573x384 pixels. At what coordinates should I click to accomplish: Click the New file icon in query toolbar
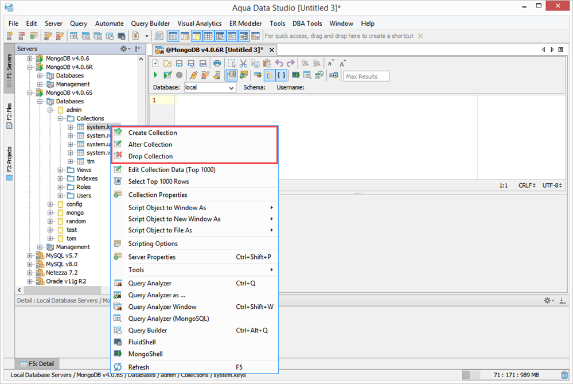pos(155,63)
